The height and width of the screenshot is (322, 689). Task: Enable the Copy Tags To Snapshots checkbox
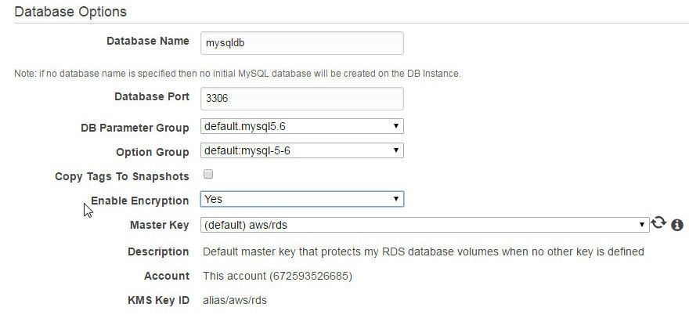[208, 174]
